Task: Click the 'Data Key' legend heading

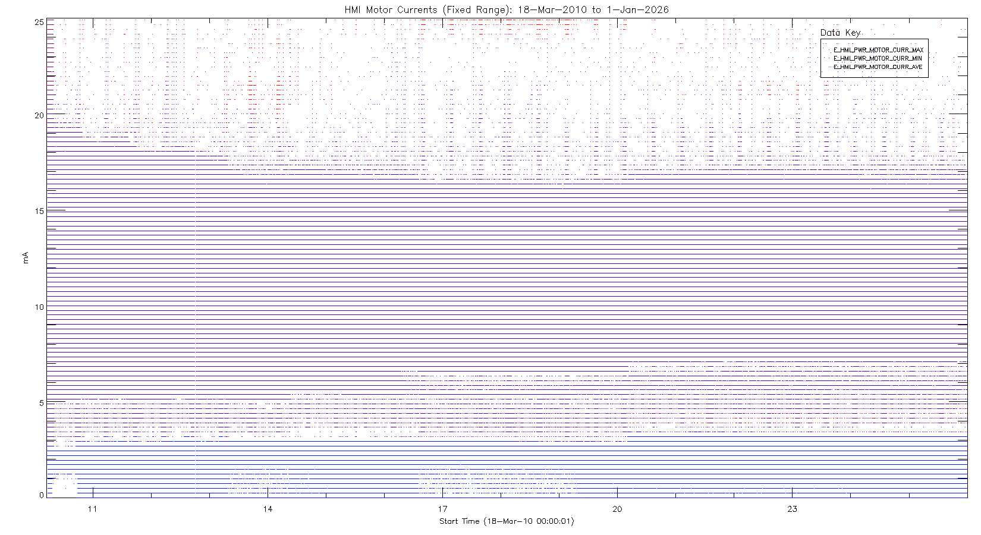Action: click(839, 33)
